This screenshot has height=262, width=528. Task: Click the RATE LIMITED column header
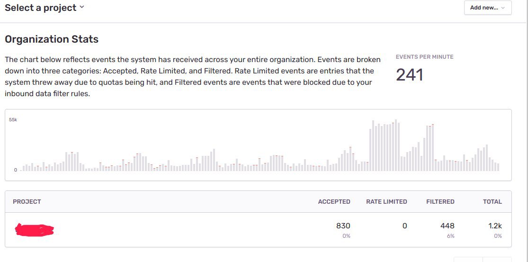point(386,202)
